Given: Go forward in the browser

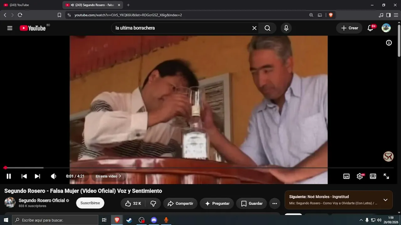Looking at the screenshot, I should [x=13, y=15].
